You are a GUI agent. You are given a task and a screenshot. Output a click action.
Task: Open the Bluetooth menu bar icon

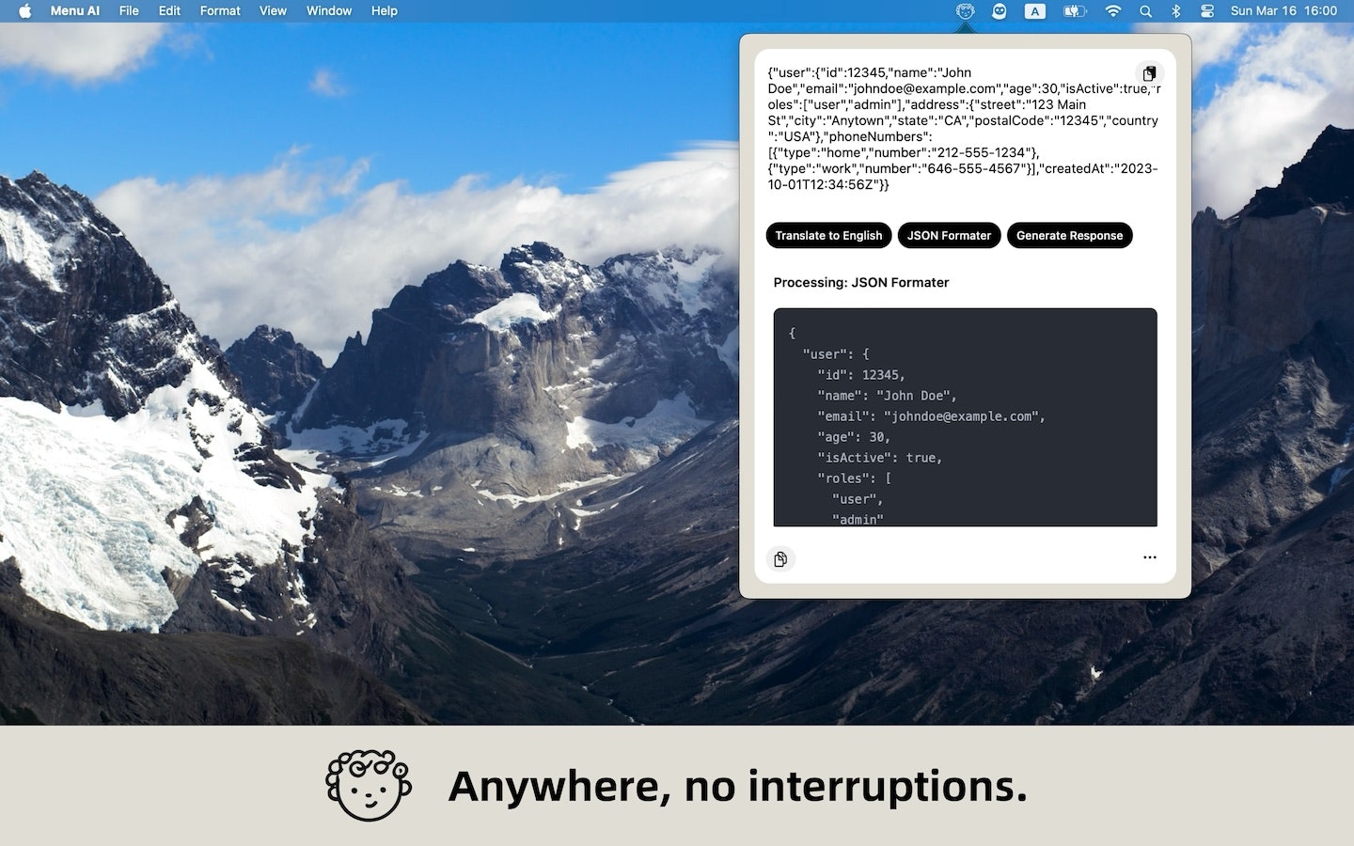coord(1175,11)
